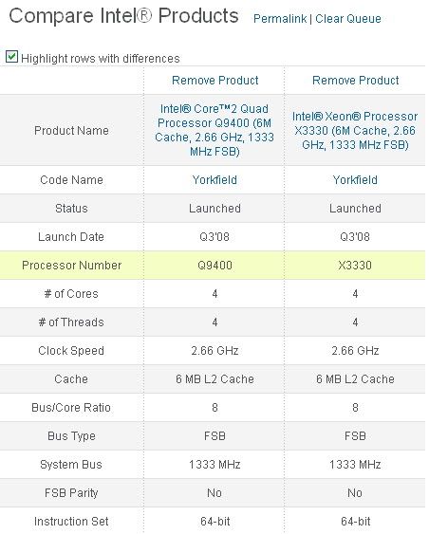Image resolution: width=429 pixels, height=534 pixels.
Task: Open the Permalink link
Action: (x=280, y=19)
